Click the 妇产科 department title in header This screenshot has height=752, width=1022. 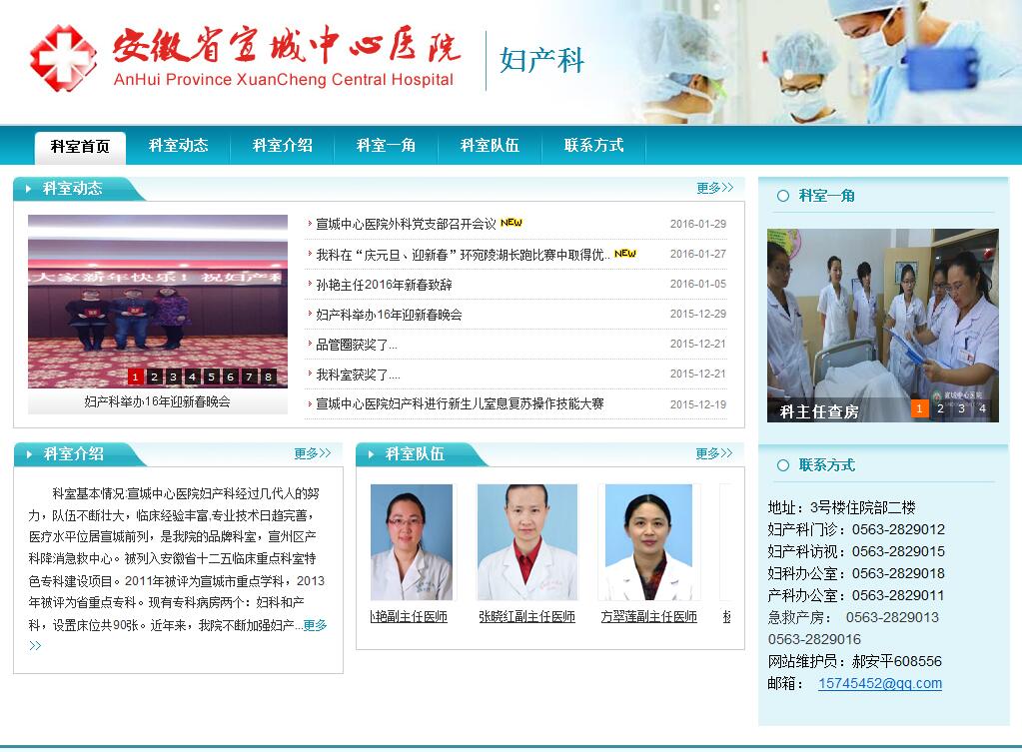click(x=541, y=61)
